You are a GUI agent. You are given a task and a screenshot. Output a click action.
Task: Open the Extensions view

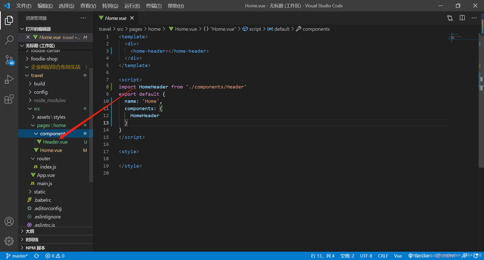point(9,99)
